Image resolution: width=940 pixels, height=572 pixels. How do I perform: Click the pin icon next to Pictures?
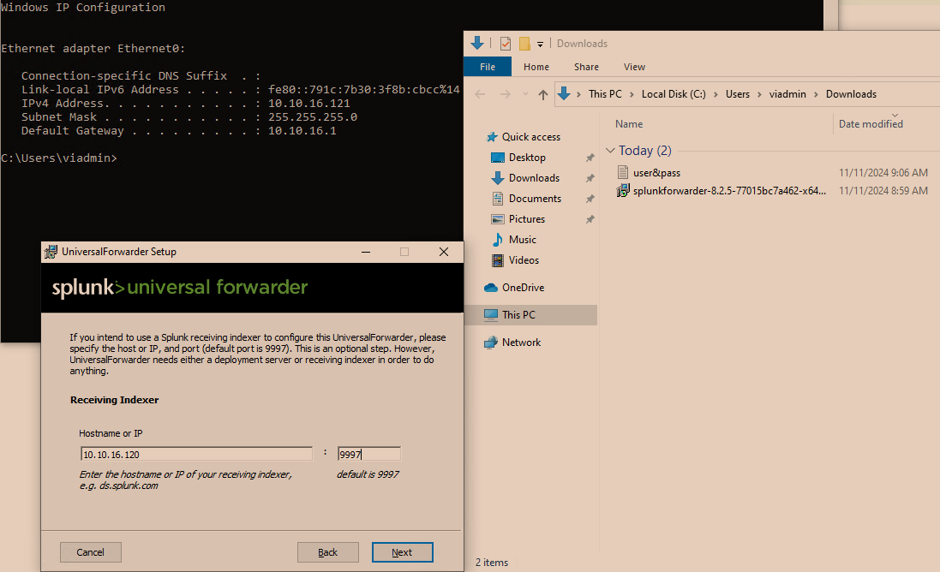point(590,219)
